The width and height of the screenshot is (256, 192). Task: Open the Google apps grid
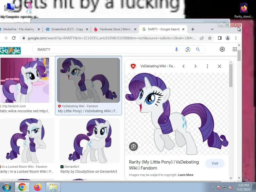(x=234, y=49)
